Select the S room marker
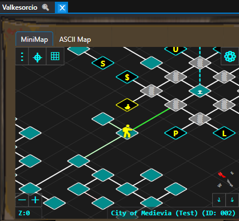The height and width of the screenshot is (221, 239). [103, 63]
